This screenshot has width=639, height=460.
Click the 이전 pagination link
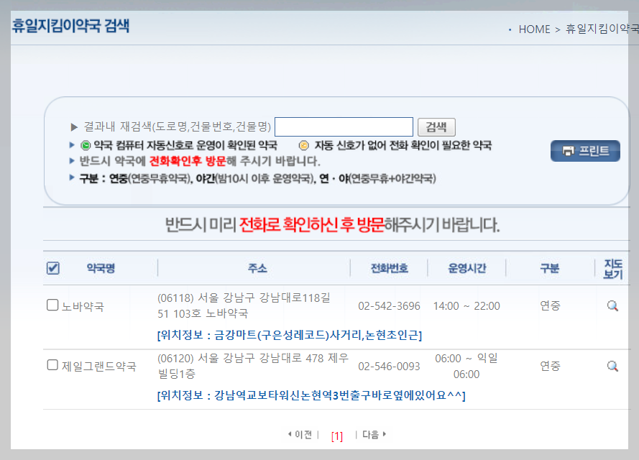pos(300,435)
